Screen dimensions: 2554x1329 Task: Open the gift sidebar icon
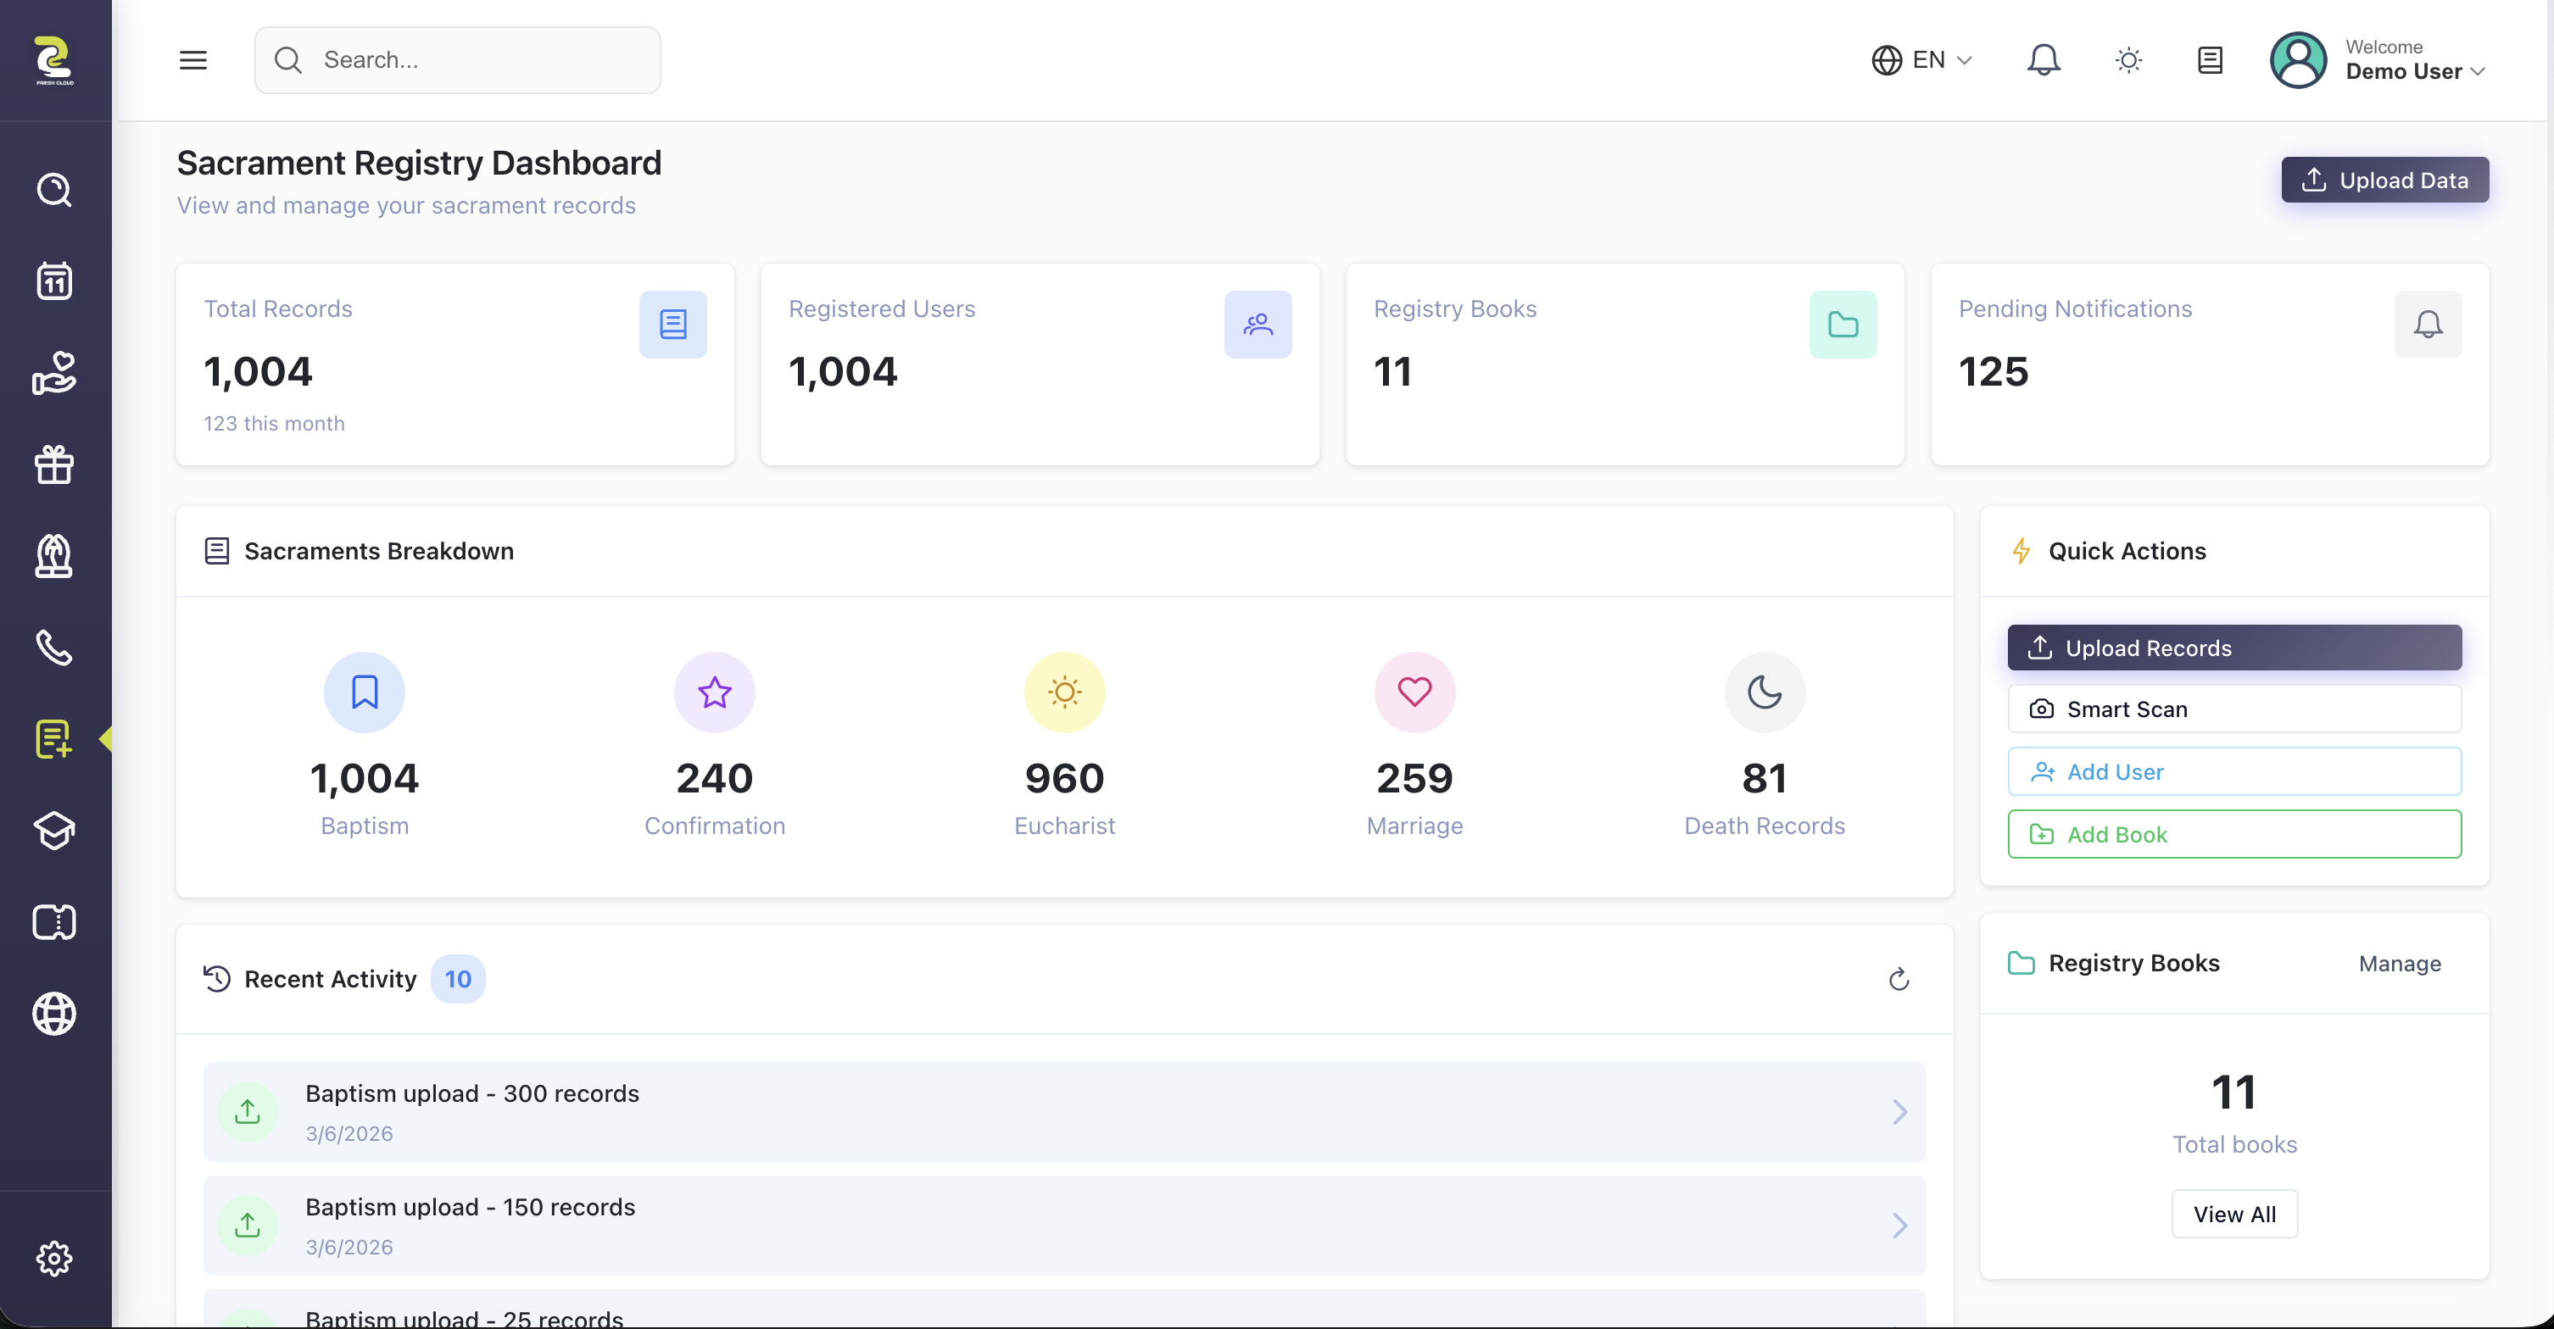[x=54, y=464]
